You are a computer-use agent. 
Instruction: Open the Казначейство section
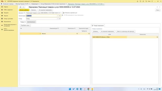(x=7, y=22)
